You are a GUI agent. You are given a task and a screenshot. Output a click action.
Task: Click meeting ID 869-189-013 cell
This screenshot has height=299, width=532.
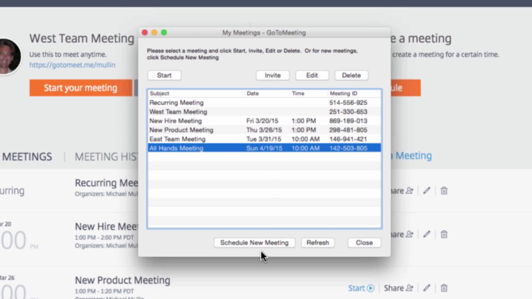[348, 121]
